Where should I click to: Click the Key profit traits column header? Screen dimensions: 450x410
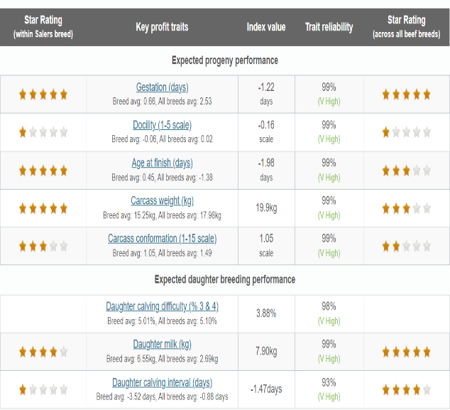click(x=162, y=27)
